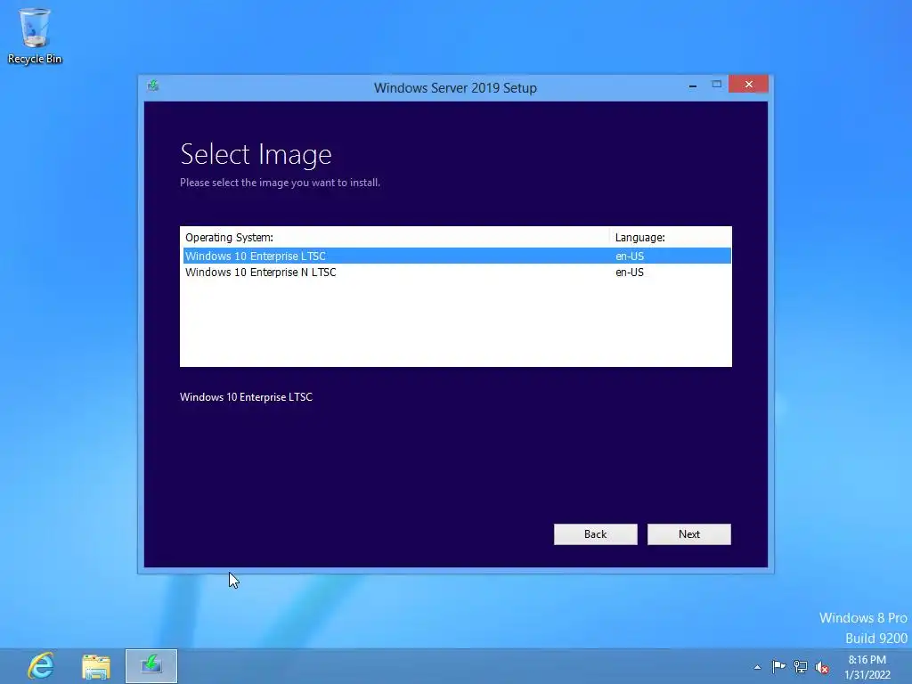Screen dimensions: 912x684
Task: Click the Setup app taskbar icon
Action: click(x=151, y=666)
